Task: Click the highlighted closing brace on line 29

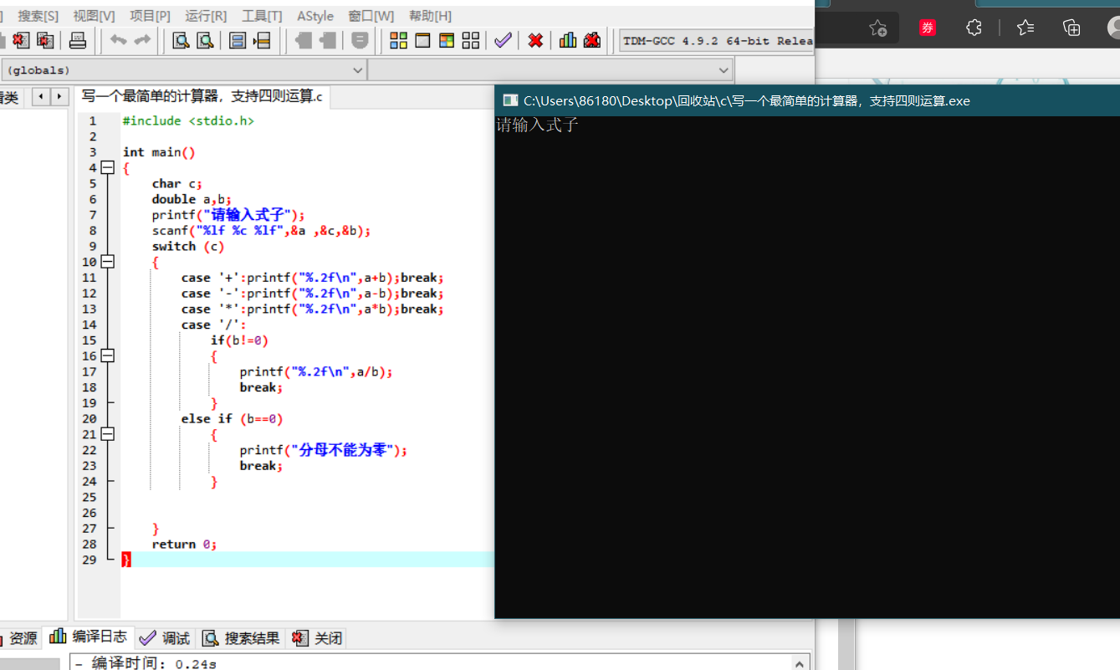Action: tap(126, 560)
